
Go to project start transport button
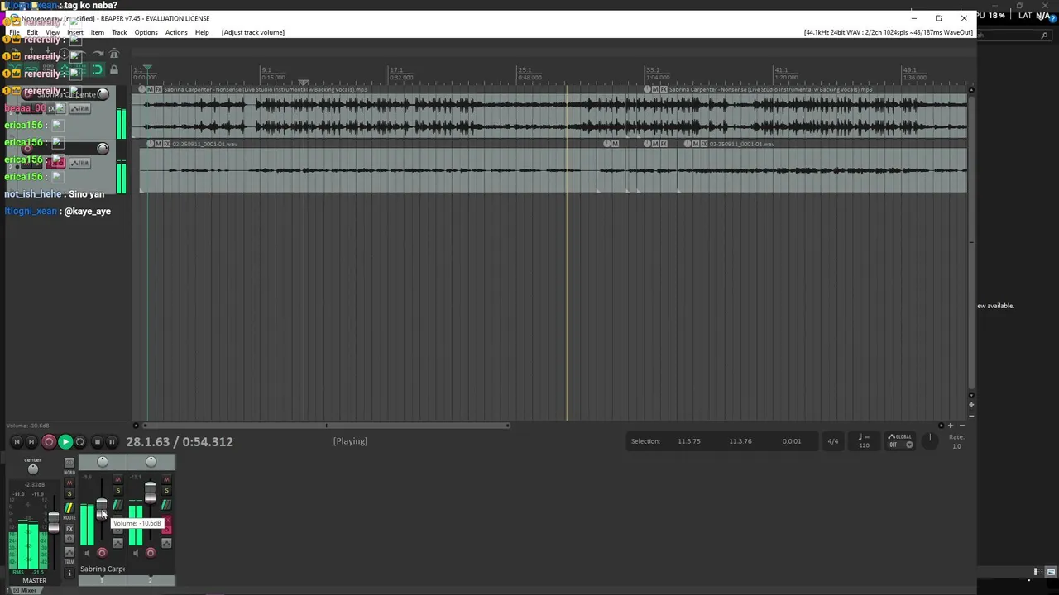(17, 442)
